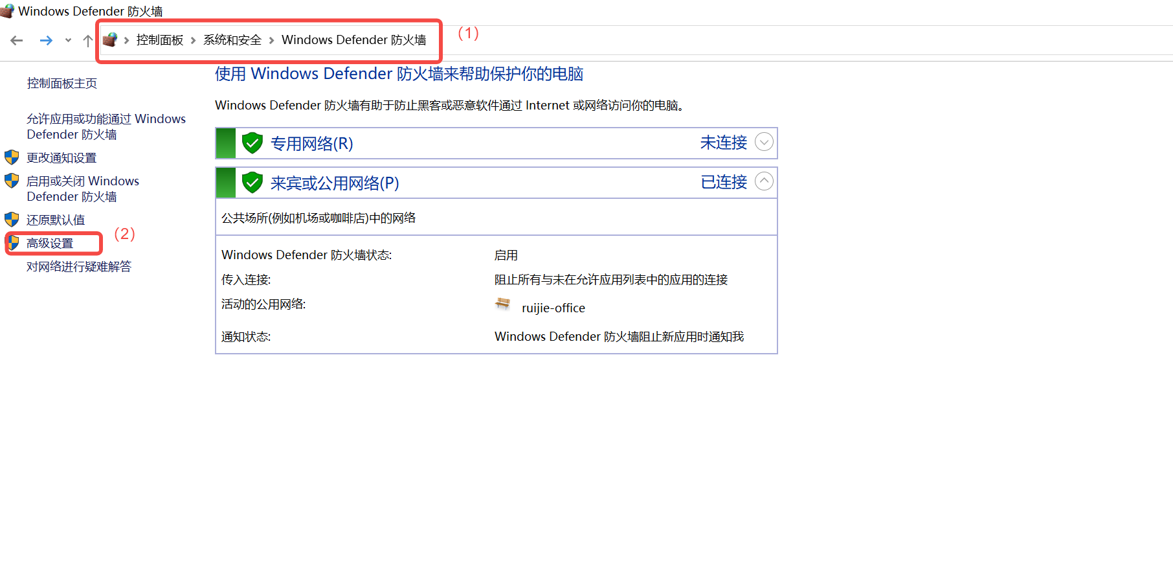Click 已连接 status of public network

(724, 182)
